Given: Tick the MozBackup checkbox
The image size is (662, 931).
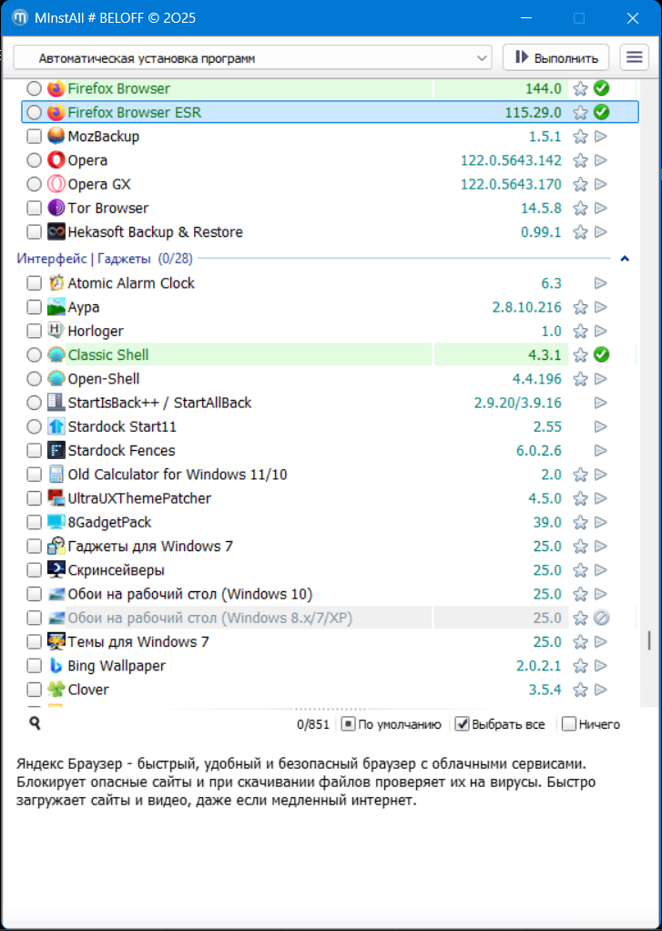Looking at the screenshot, I should [x=34, y=137].
